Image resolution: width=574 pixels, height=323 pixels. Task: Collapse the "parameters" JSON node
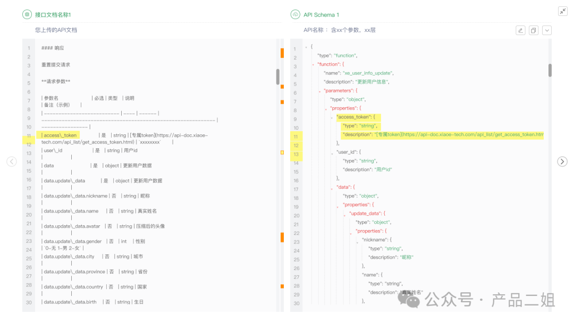coord(319,91)
